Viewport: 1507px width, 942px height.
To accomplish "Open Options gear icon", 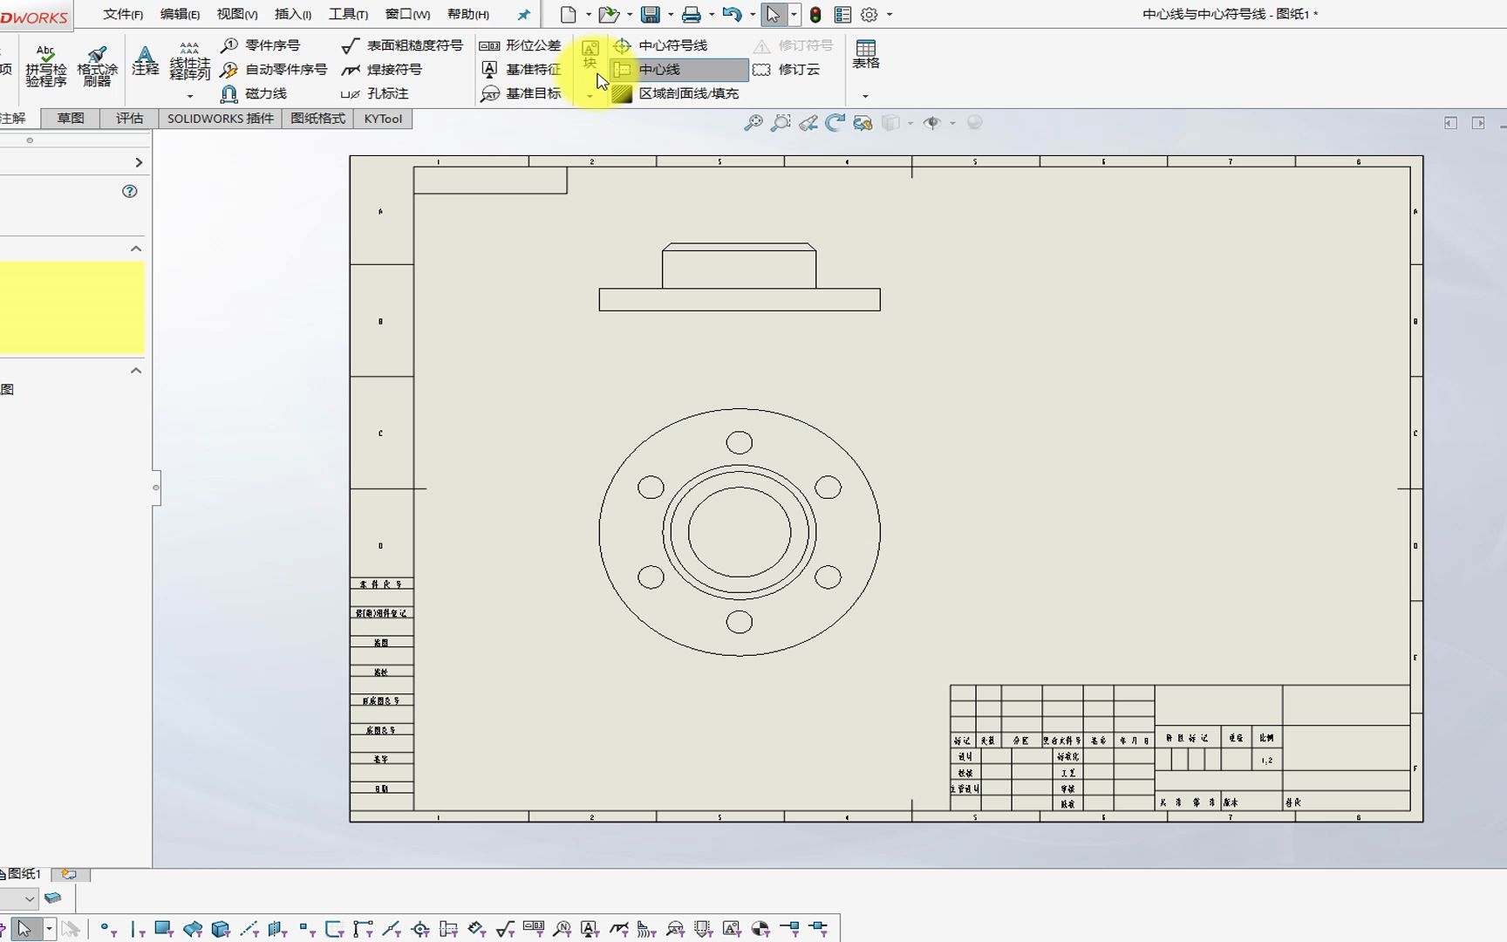I will pyautogui.click(x=869, y=15).
